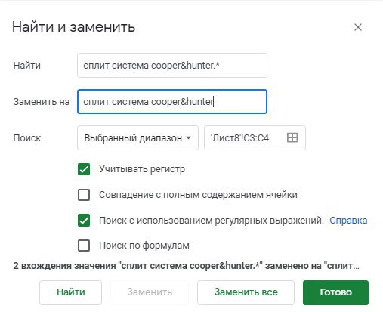Screen dimensions: 383x312
Task: Open the Справка help link
Action: (348, 221)
